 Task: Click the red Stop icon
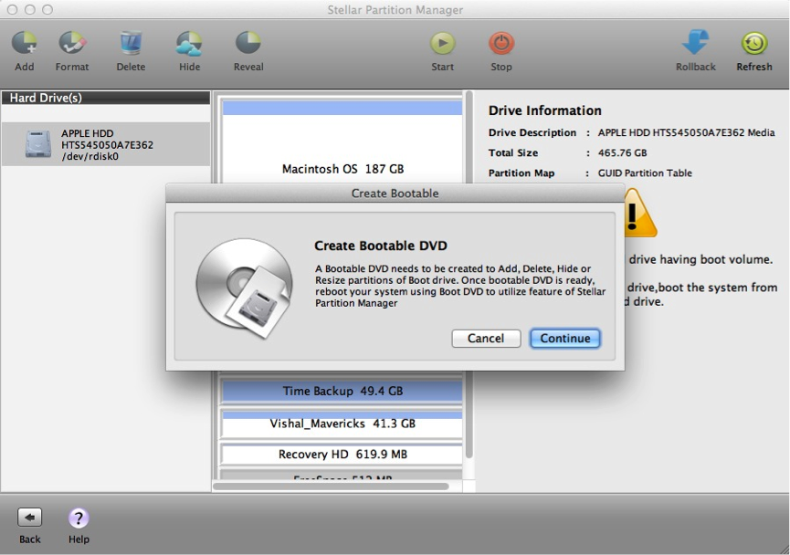pos(501,43)
